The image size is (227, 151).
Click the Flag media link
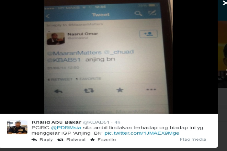click(x=193, y=139)
